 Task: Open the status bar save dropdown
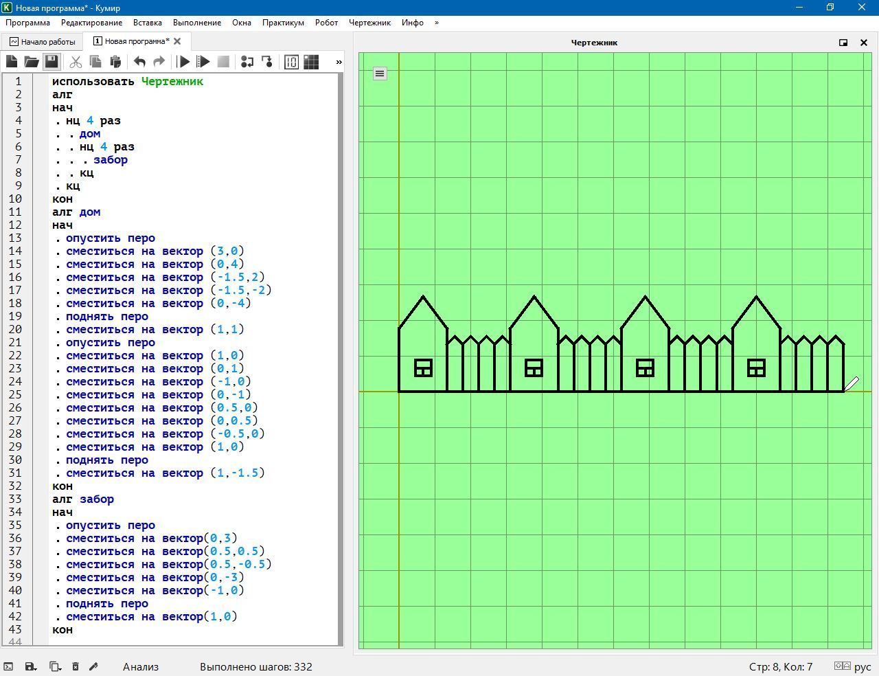tap(30, 666)
